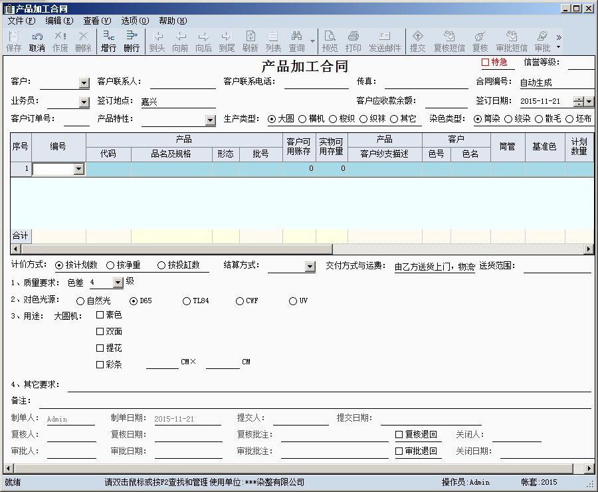The height and width of the screenshot is (492, 598).
Task: Click the 删除 (Delete) toolbar icon
Action: click(x=84, y=41)
